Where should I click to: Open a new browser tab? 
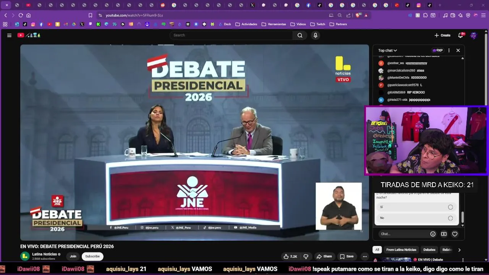[x=440, y=5]
